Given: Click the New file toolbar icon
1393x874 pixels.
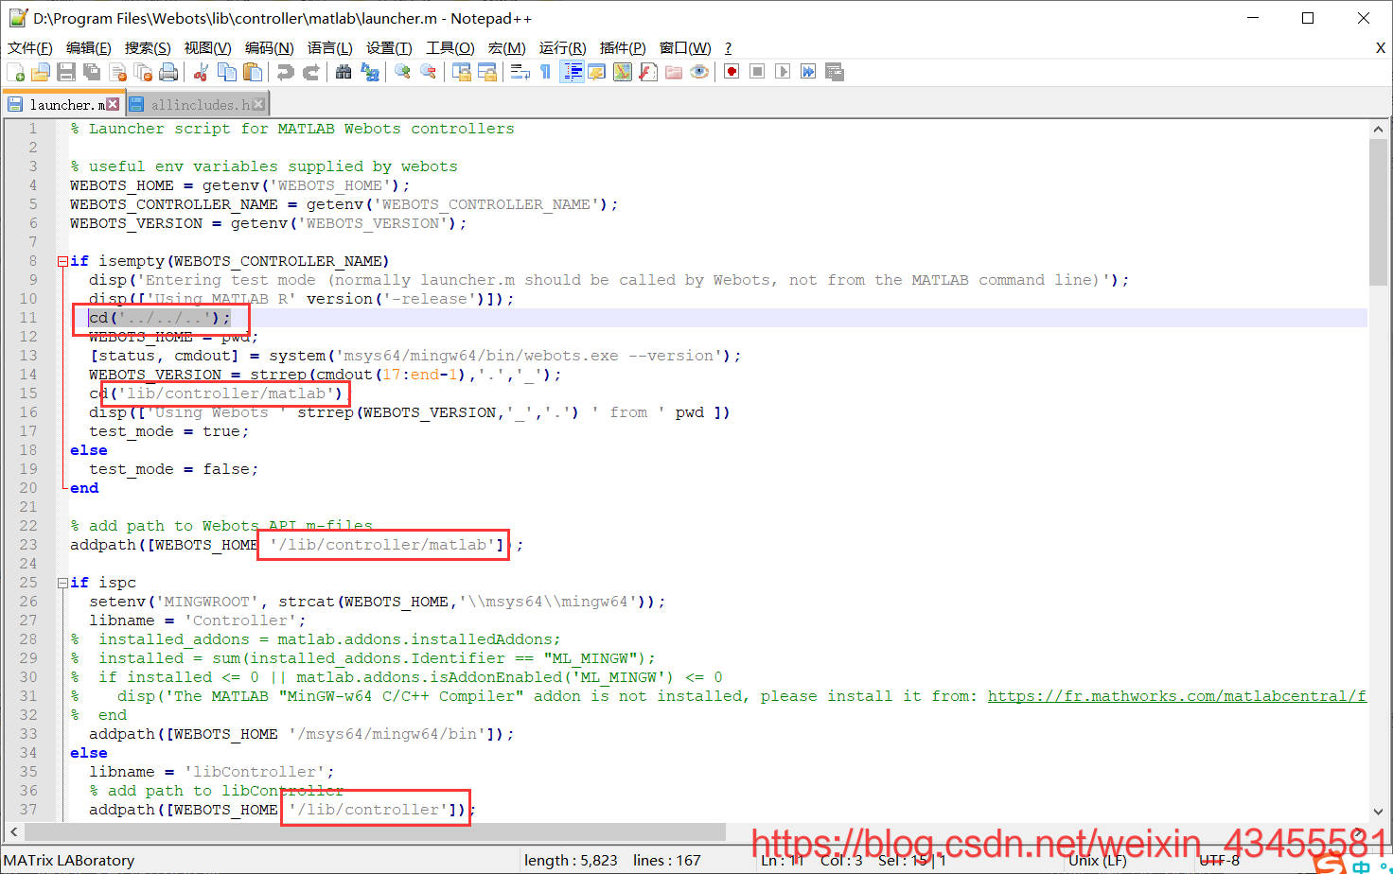Looking at the screenshot, I should point(16,72).
